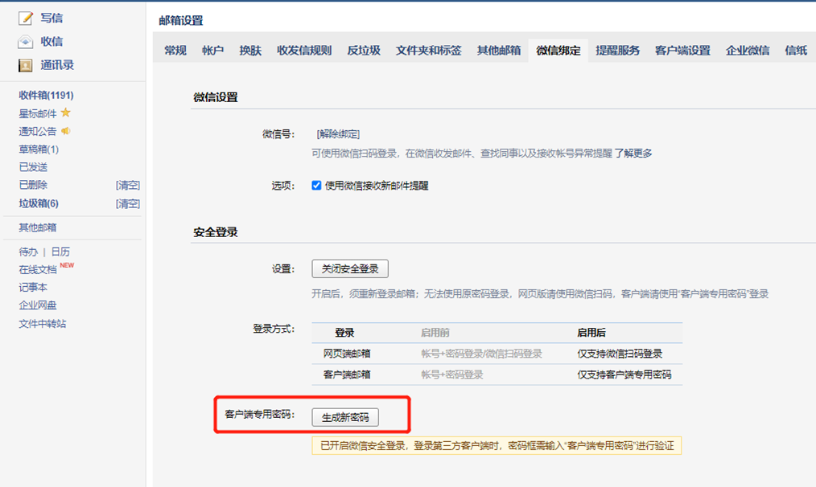The image size is (816, 487).
Task: Click the speaker icon beside 通知公告
Action: (65, 131)
